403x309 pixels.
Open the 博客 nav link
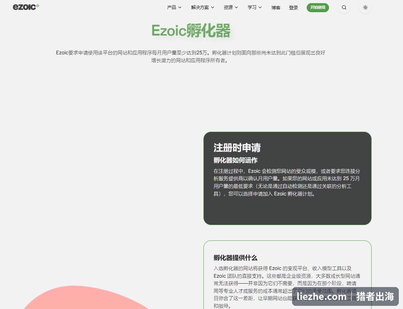pyautogui.click(x=276, y=8)
